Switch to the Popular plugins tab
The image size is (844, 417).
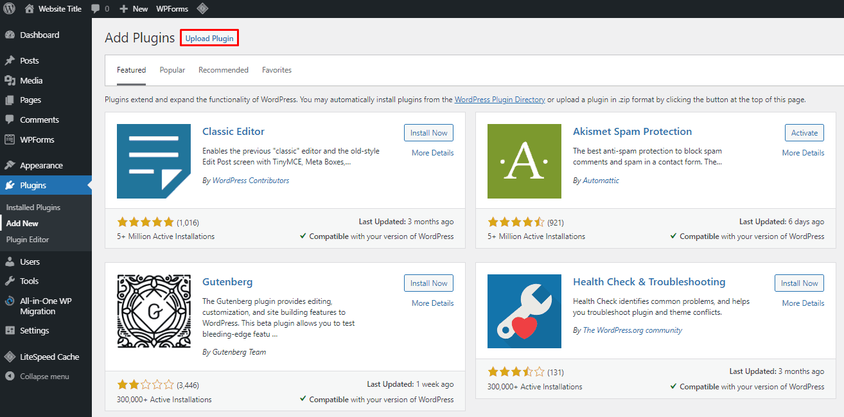pos(172,69)
